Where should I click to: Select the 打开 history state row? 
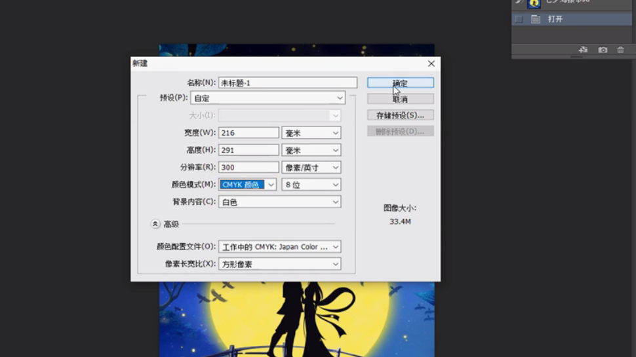point(572,19)
